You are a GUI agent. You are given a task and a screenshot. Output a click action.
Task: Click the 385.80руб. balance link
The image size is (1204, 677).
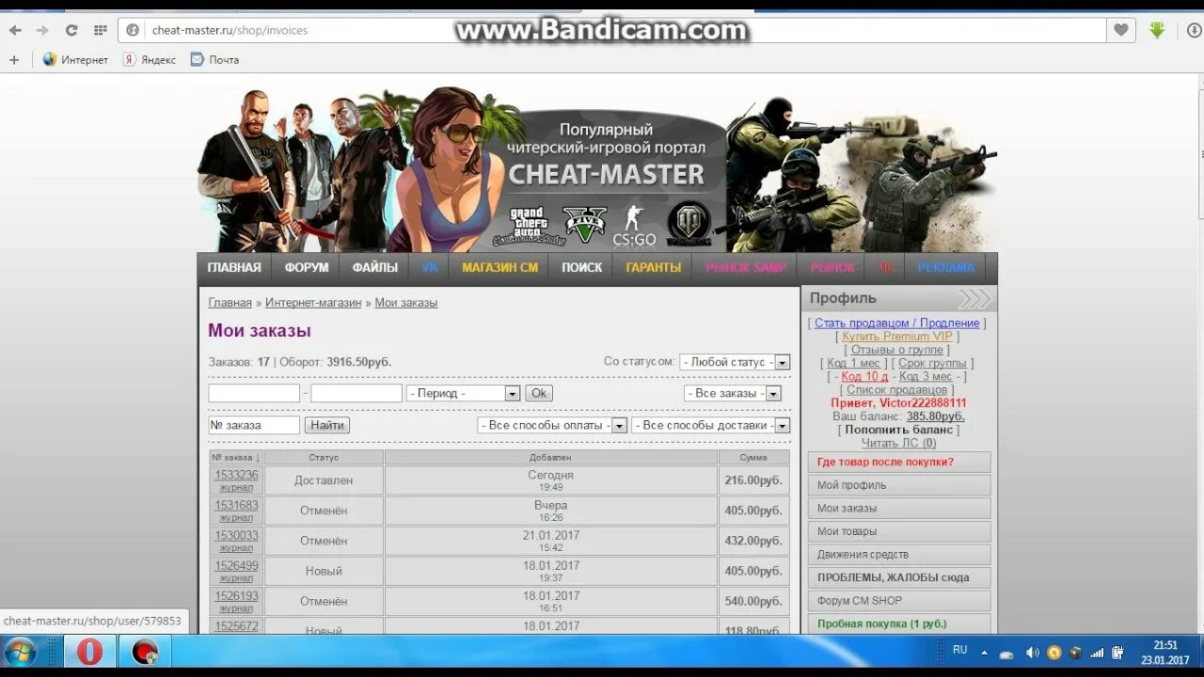pos(935,416)
